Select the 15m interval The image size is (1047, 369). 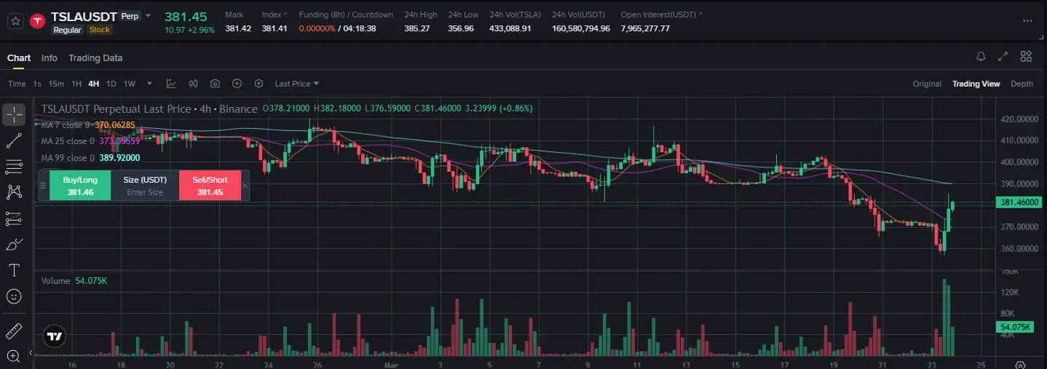pyautogui.click(x=56, y=84)
